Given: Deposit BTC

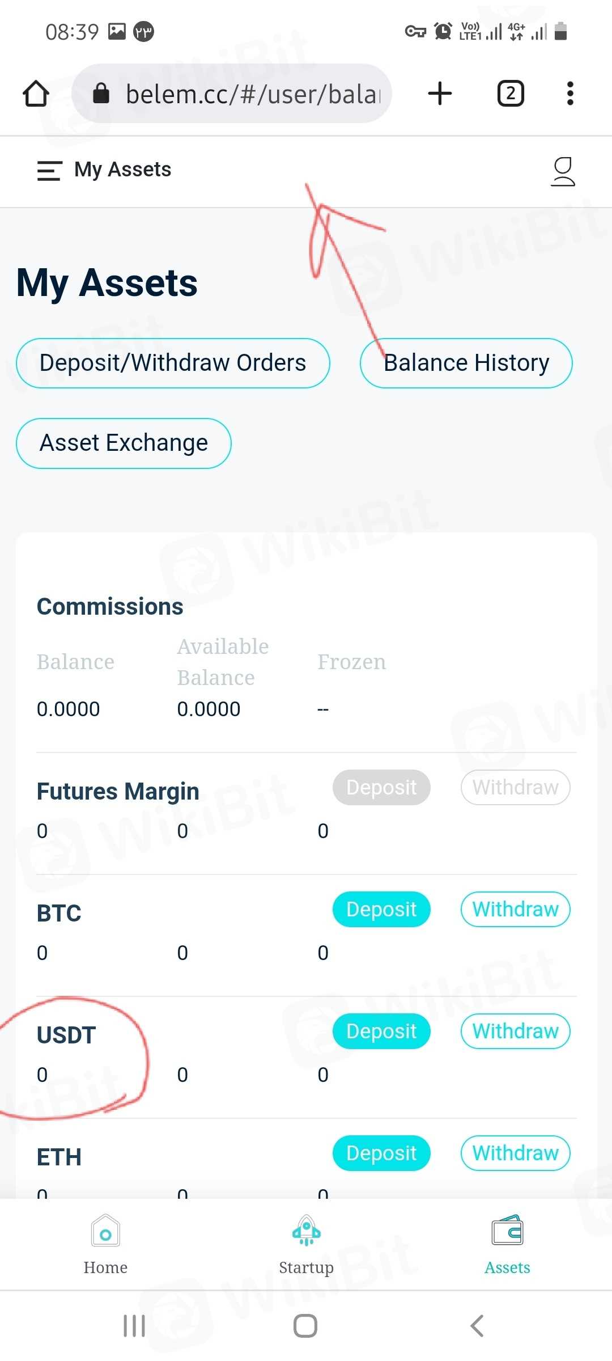Looking at the screenshot, I should pyautogui.click(x=381, y=909).
